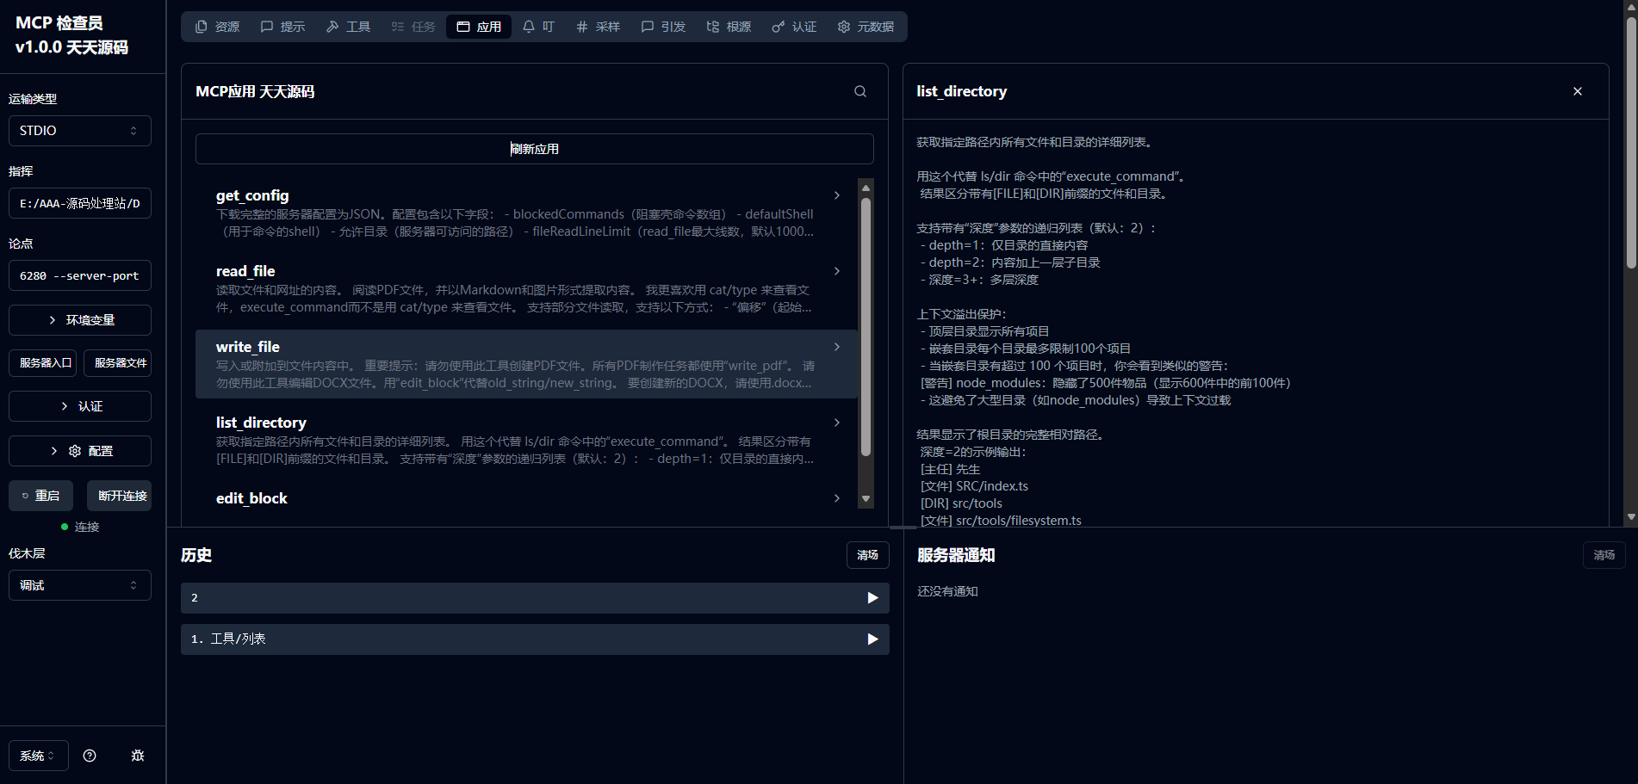Click the 服务器文件 button
Image resolution: width=1638 pixels, height=784 pixels.
coord(118,363)
